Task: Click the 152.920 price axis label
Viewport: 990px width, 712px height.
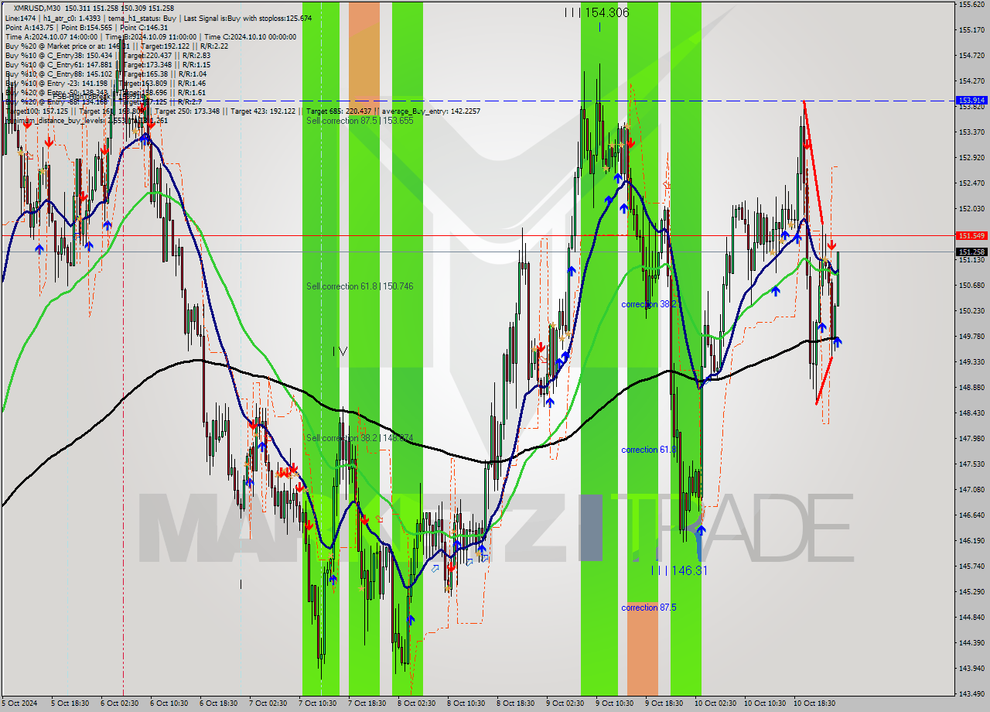Action: tap(971, 158)
